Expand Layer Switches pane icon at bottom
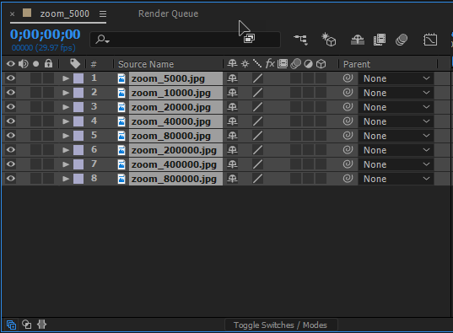Viewport: 453px width, 333px height. tap(11, 325)
